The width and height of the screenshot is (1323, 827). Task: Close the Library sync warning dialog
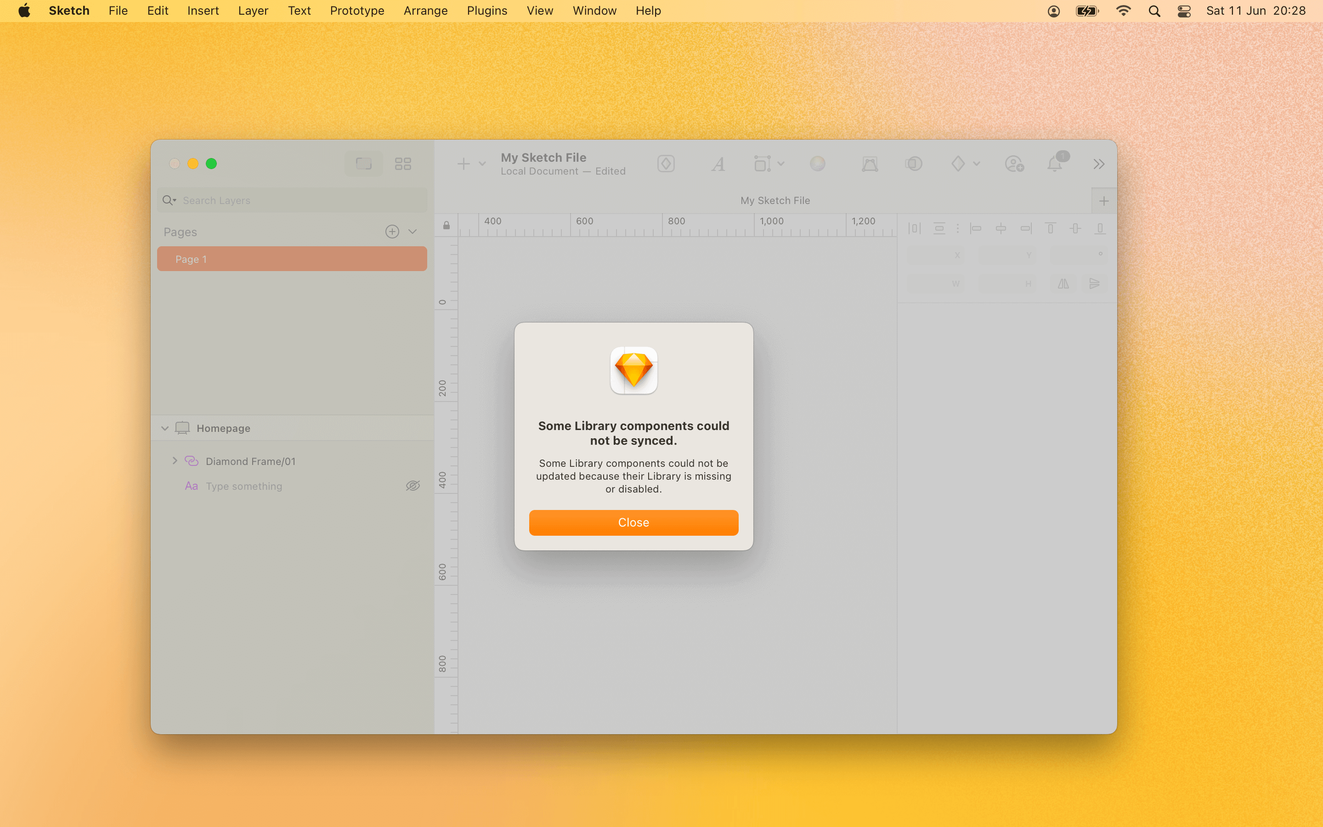(633, 522)
